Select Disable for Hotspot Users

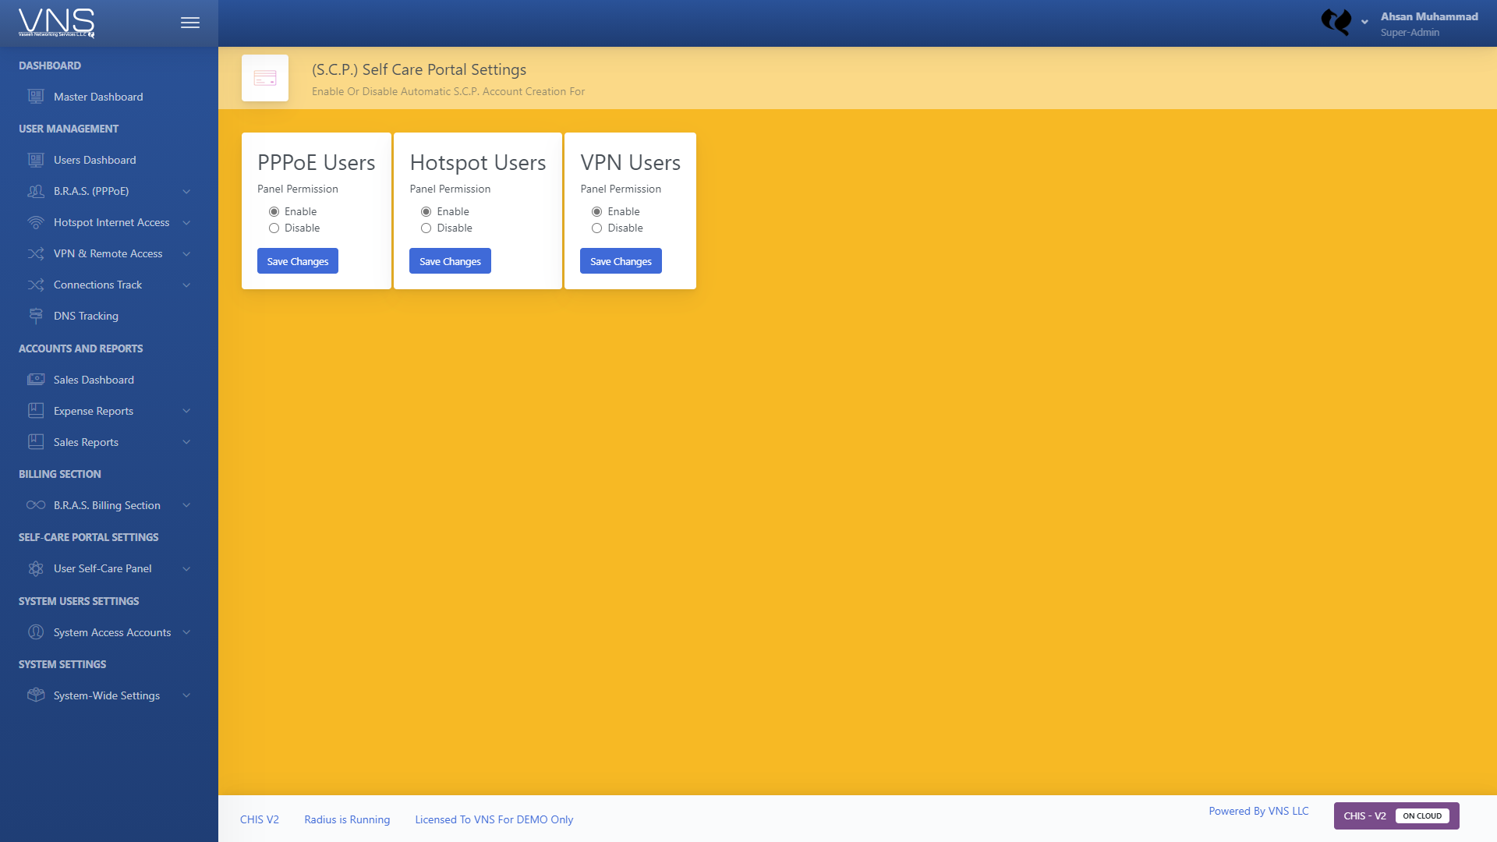[x=426, y=228]
